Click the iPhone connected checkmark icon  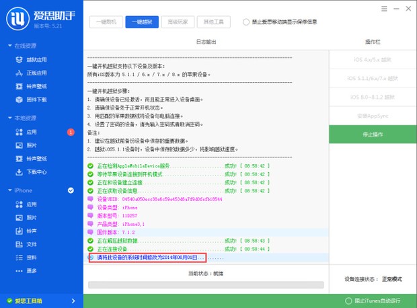(71, 190)
